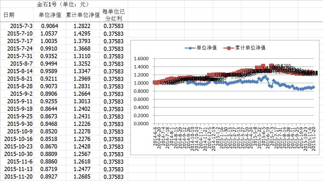Select the 单位净值 column header cell
Viewport: 323px width, 181px height.
click(x=50, y=15)
